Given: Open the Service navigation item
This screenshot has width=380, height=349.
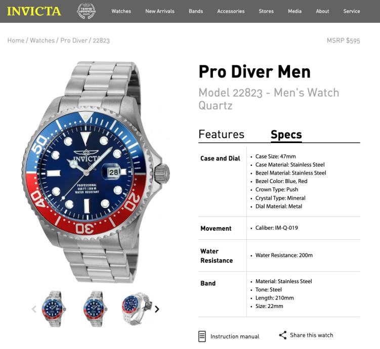Looking at the screenshot, I should click(x=351, y=11).
